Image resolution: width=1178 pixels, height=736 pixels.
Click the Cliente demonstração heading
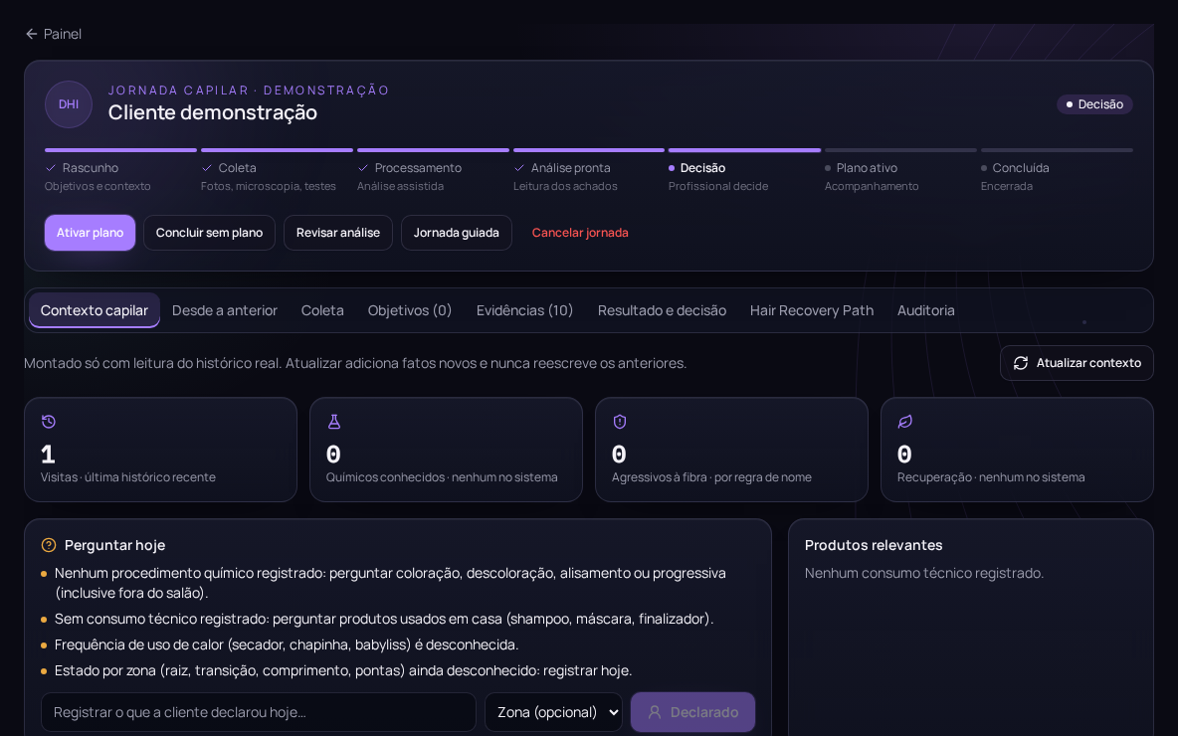coord(213,112)
